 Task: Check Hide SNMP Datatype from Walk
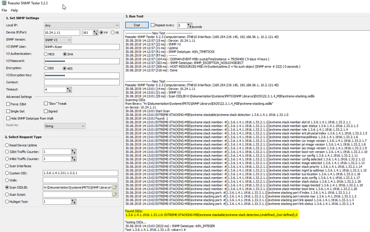pyautogui.click(x=8, y=118)
